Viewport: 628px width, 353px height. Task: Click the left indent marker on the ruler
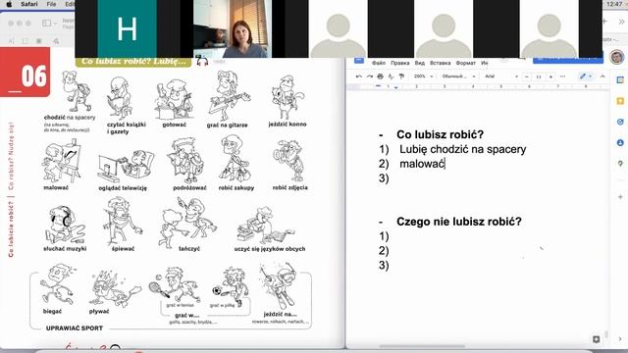click(x=395, y=87)
